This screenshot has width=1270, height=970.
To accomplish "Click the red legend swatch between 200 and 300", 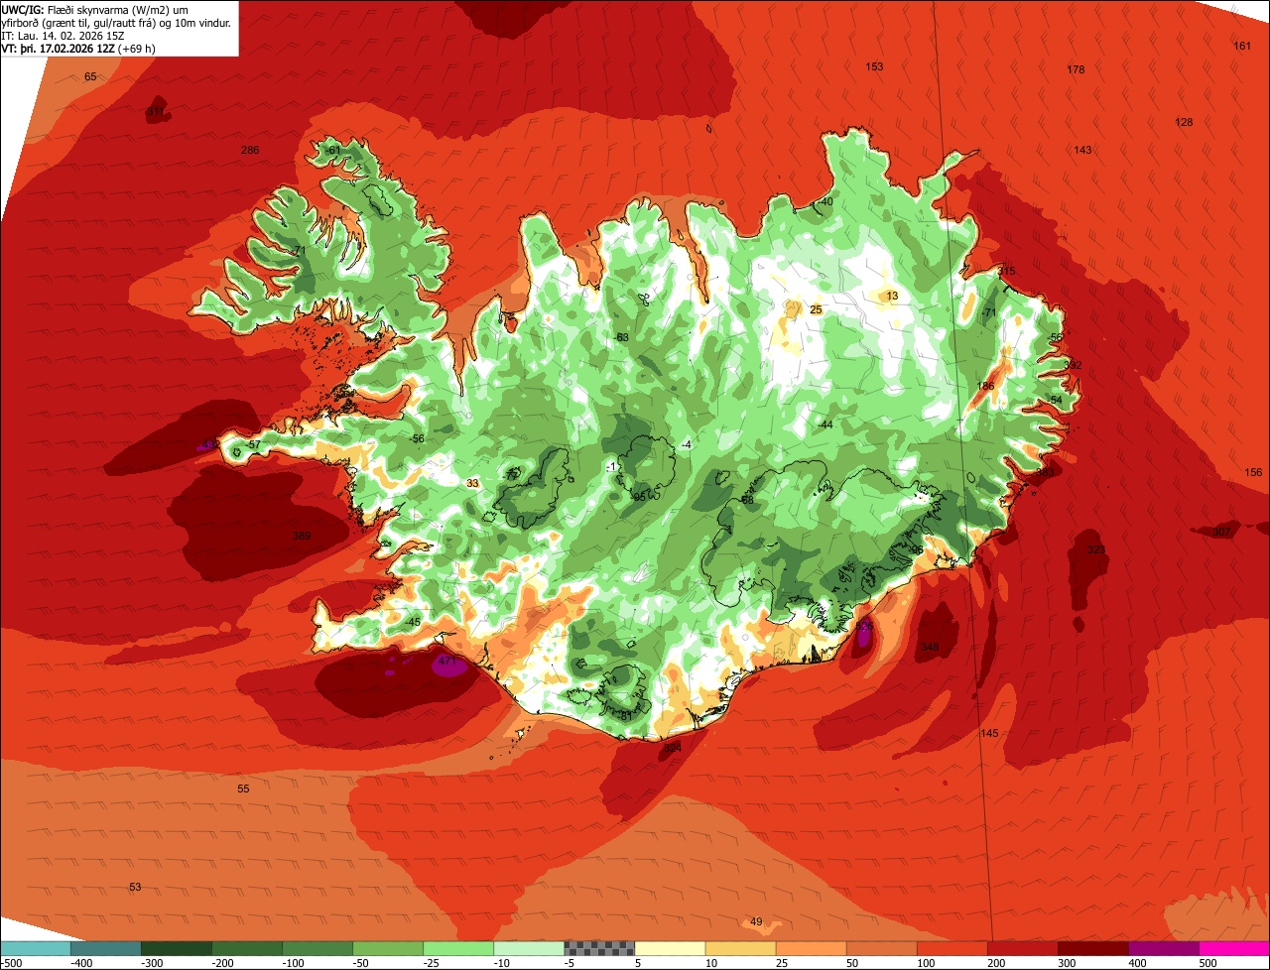I will pos(1022,947).
